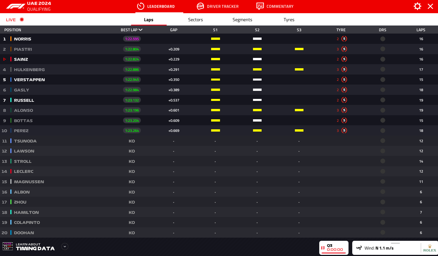Image resolution: width=438 pixels, height=256 pixels.
Task: Click Bottas's soft tyre icon
Action: click(344, 120)
